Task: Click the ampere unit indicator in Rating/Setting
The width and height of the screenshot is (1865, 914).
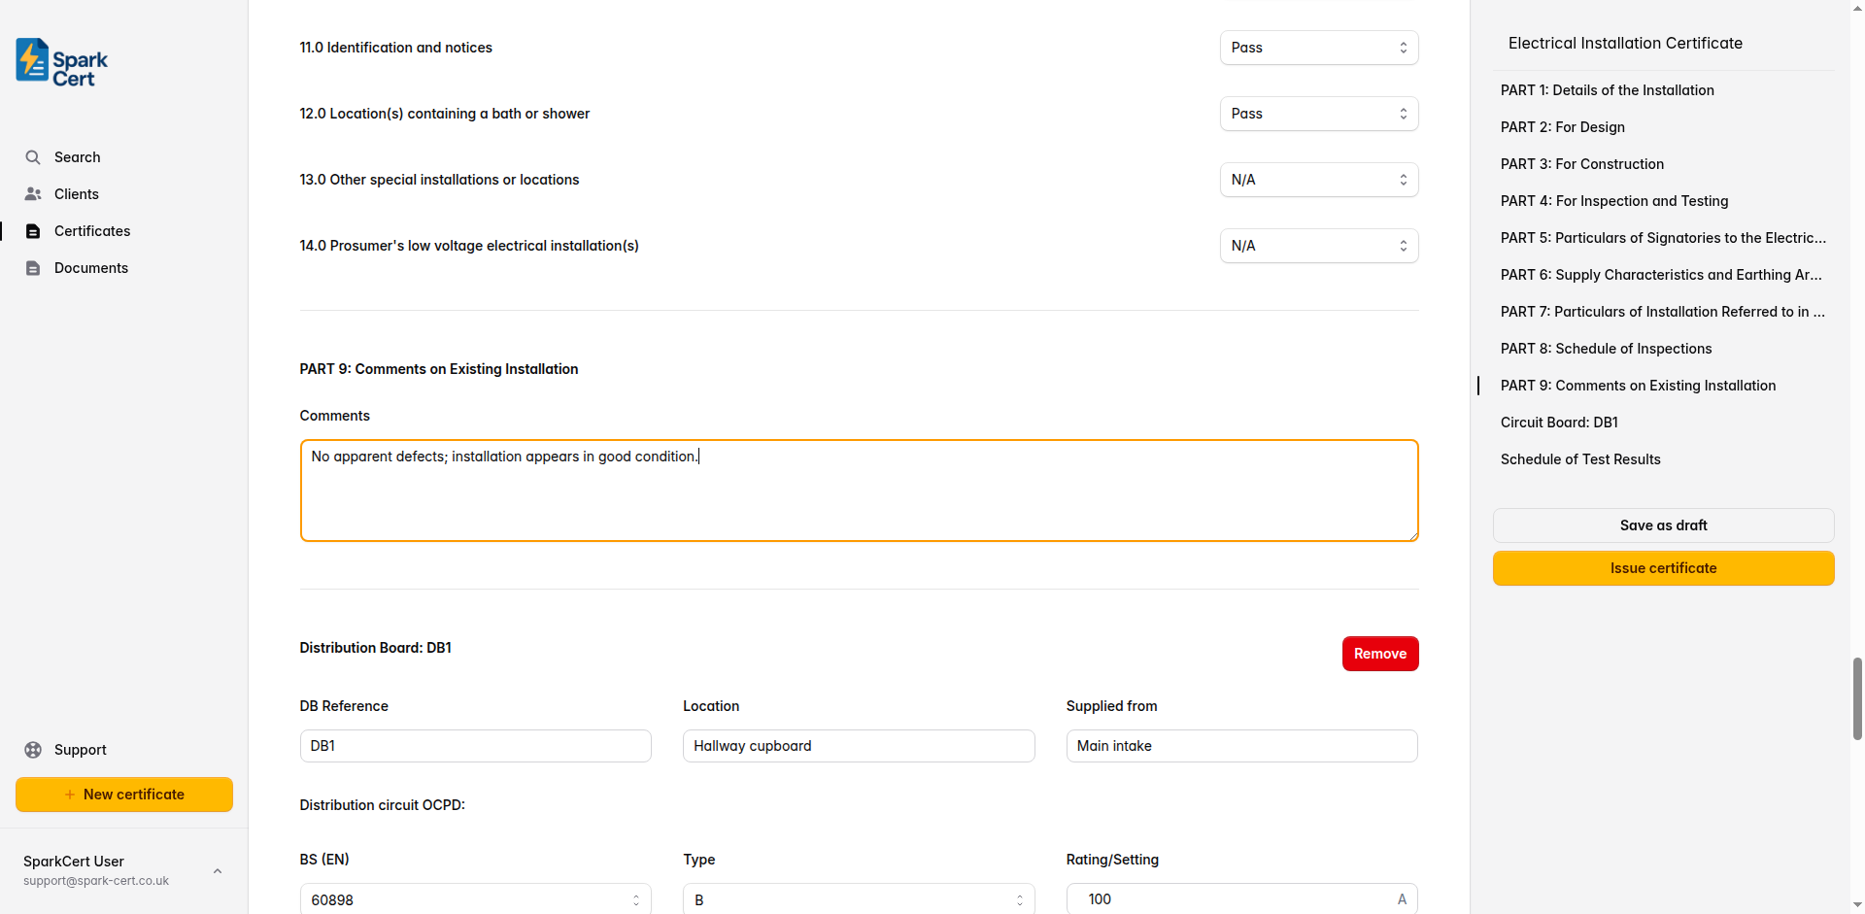Action: (x=1402, y=898)
